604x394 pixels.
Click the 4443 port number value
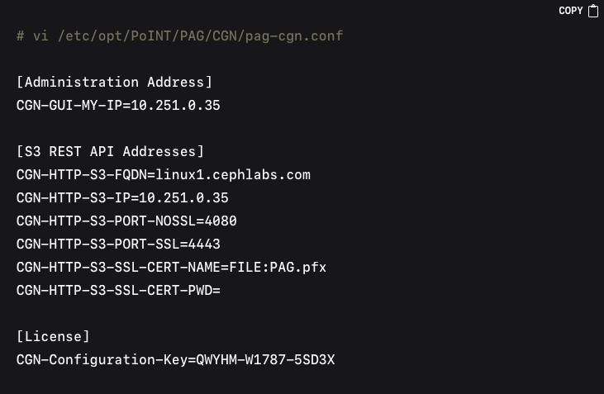pyautogui.click(x=204, y=244)
